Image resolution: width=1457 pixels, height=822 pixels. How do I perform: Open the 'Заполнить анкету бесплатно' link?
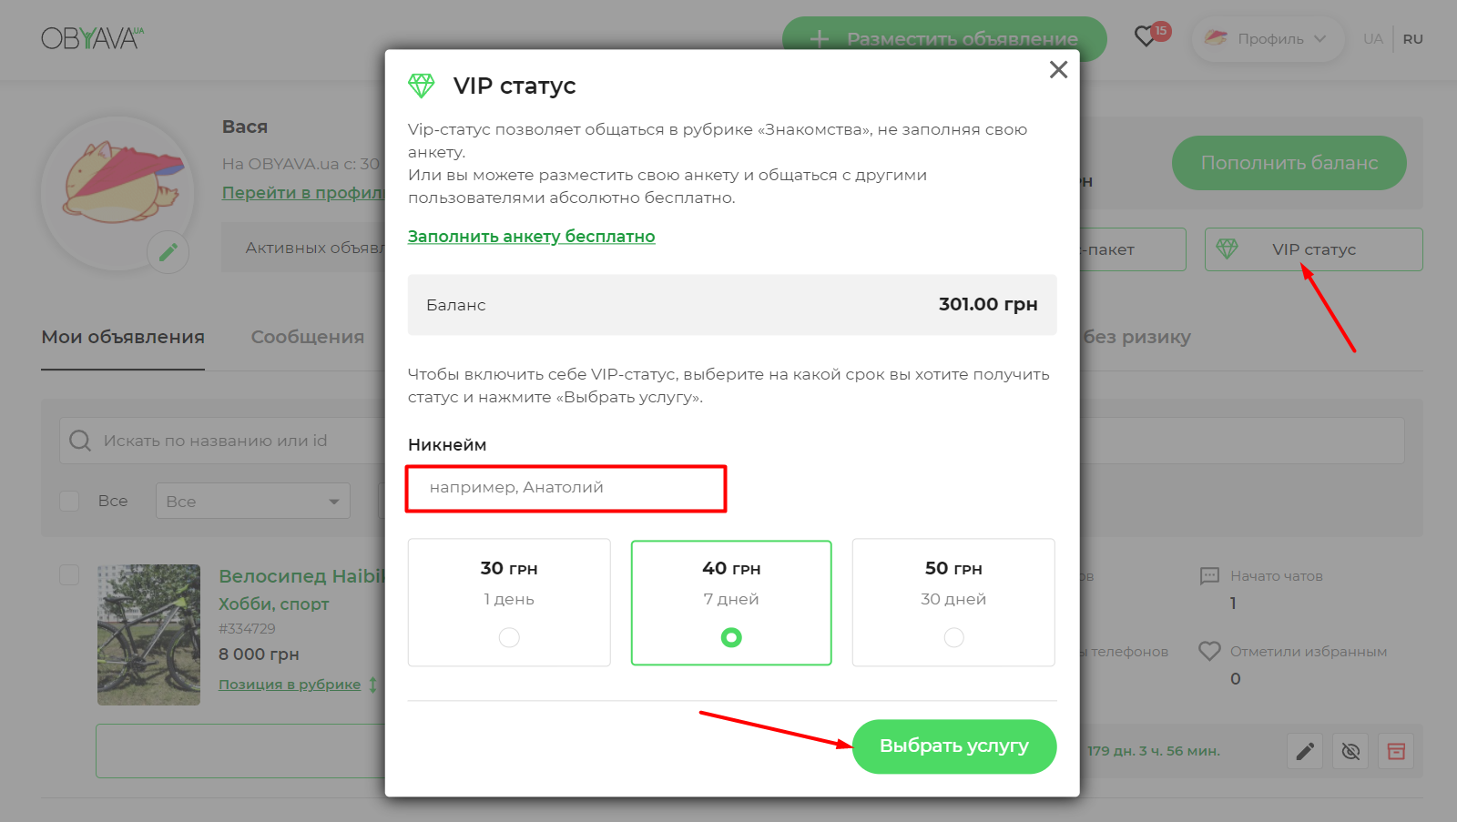pos(532,236)
